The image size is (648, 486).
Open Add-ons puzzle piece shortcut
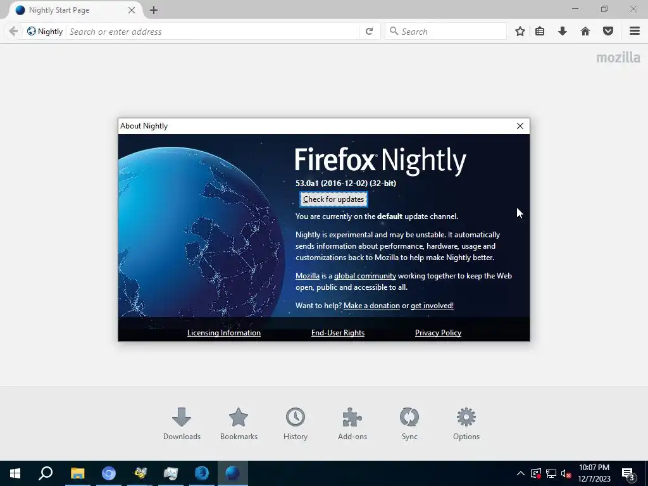pos(352,424)
